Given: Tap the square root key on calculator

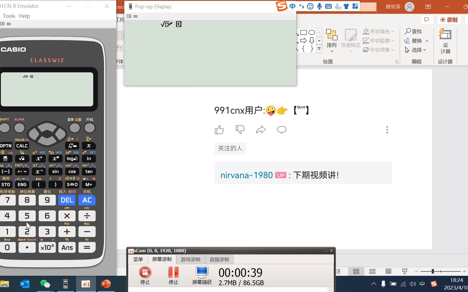Looking at the screenshot, I should (22, 158).
